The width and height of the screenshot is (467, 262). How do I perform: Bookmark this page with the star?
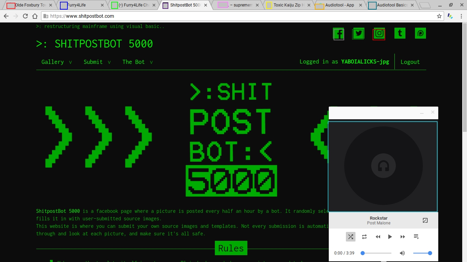439,16
